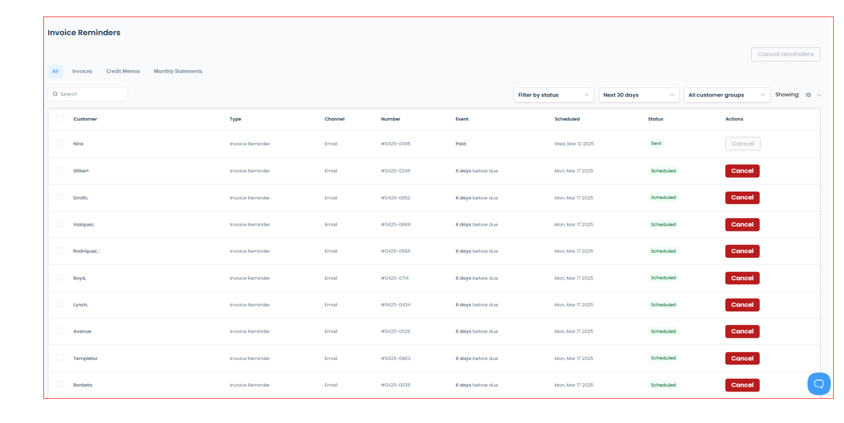
Task: Toggle the checkbox for Barbeta row
Action: coord(61,384)
